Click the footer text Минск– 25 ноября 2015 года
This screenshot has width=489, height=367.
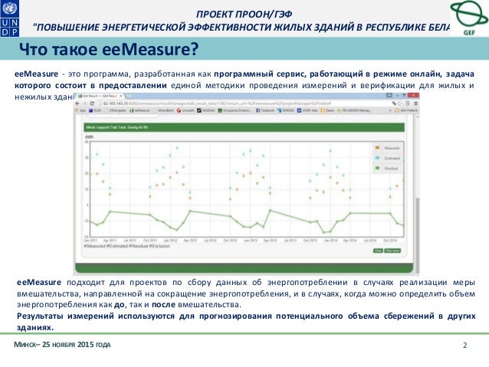[x=62, y=345]
